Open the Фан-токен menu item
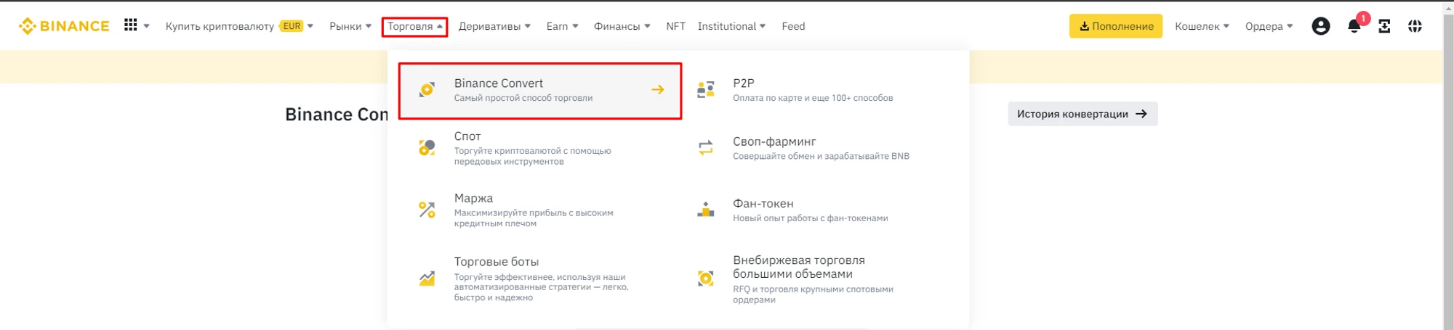Screen dimensions: 1454x330 point(763,204)
